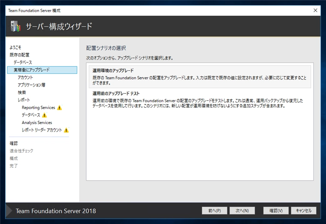Click the 次へ(N) button
Viewport: 326px width, 224px height.
click(242, 211)
